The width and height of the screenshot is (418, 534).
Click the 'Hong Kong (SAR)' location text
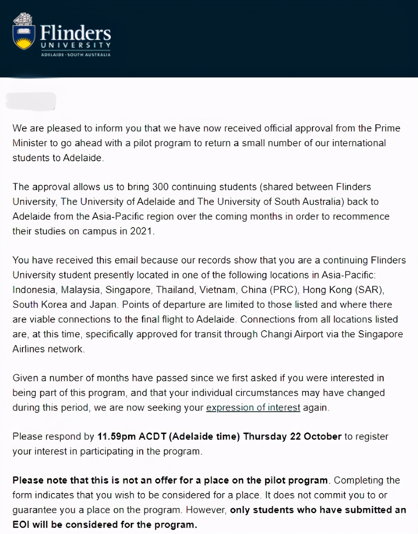(343, 290)
